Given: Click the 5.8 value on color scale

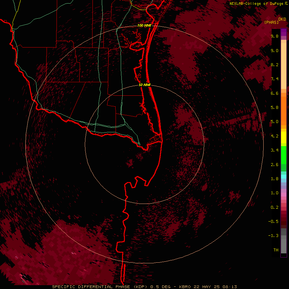Looking at the screenshot, I should click(x=275, y=108).
